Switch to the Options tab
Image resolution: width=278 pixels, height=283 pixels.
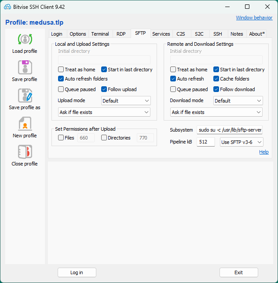coord(78,34)
